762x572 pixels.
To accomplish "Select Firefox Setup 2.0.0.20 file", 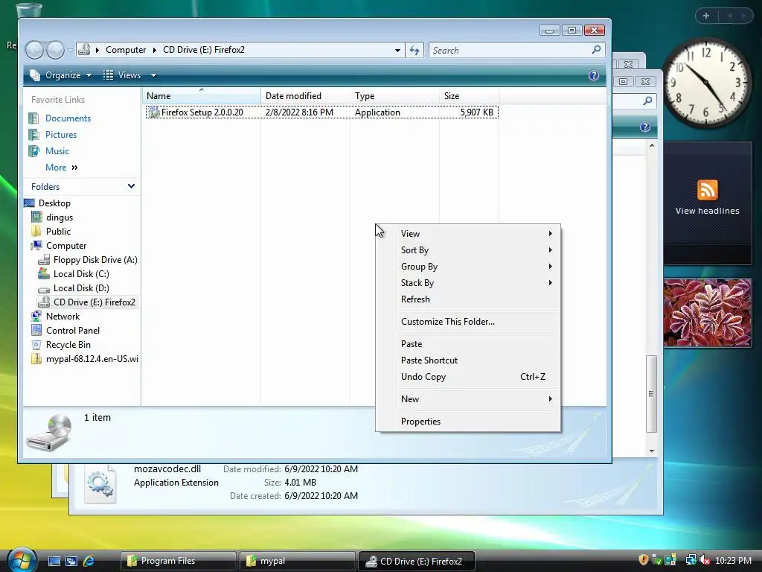I will (x=321, y=112).
